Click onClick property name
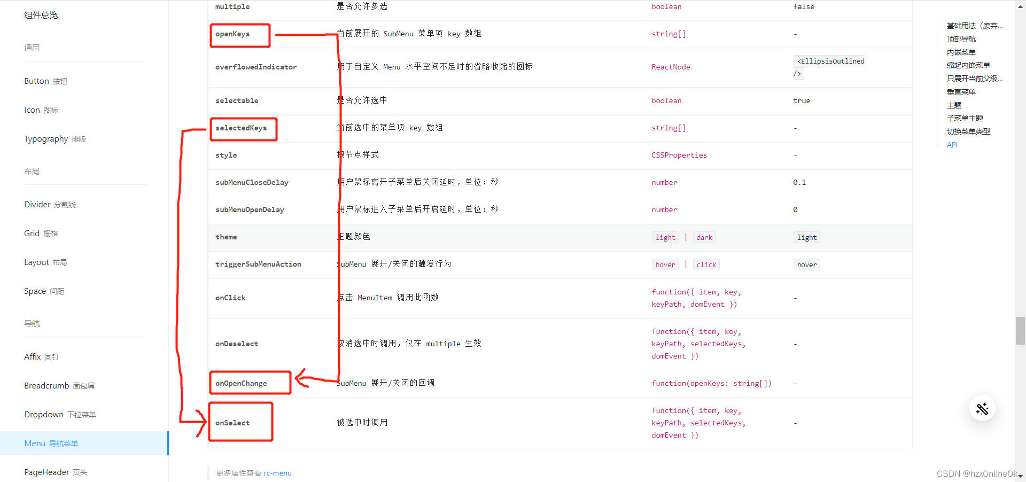The height and width of the screenshot is (482, 1026). point(230,298)
